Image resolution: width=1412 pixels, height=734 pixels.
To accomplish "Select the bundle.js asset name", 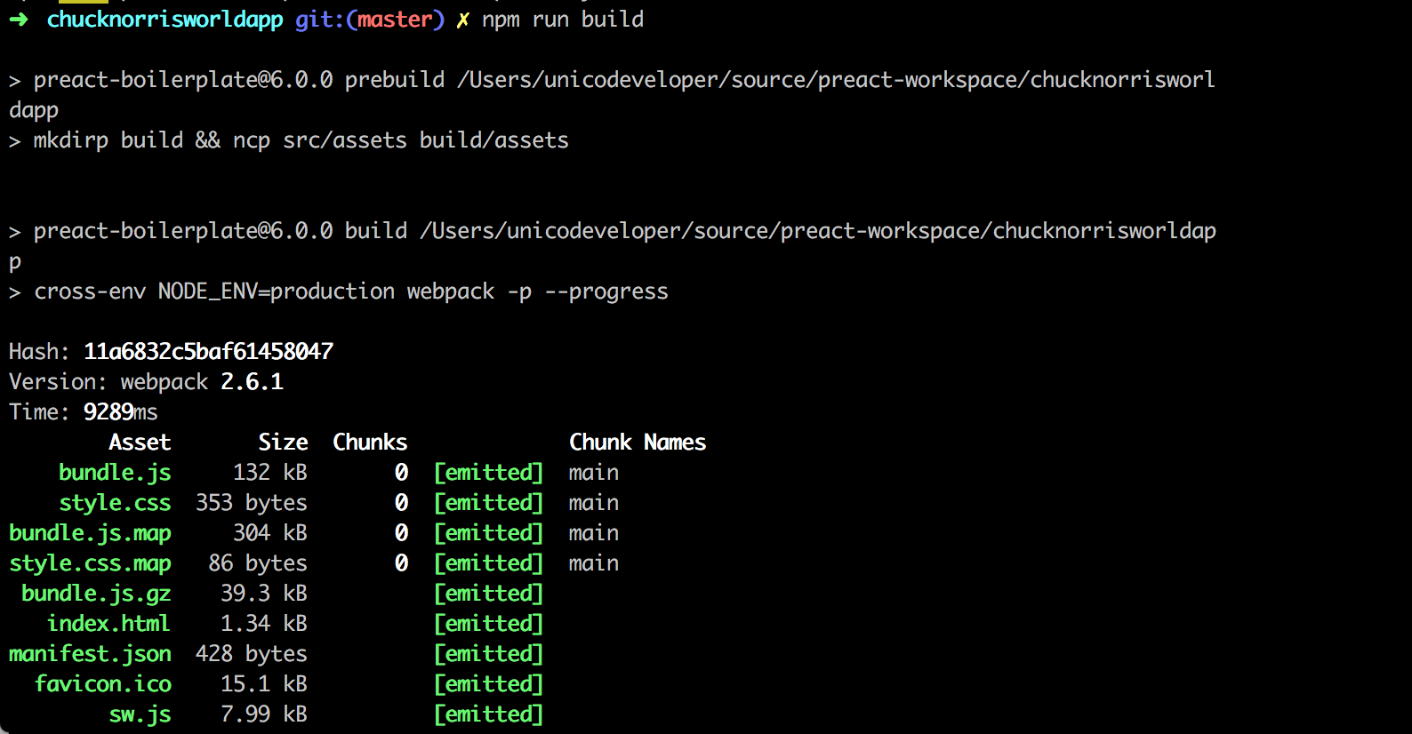I will [115, 473].
